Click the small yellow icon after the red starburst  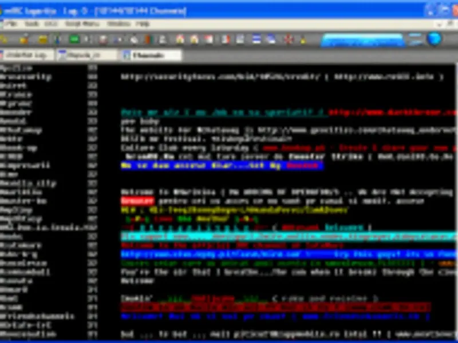pyautogui.click(x=303, y=39)
